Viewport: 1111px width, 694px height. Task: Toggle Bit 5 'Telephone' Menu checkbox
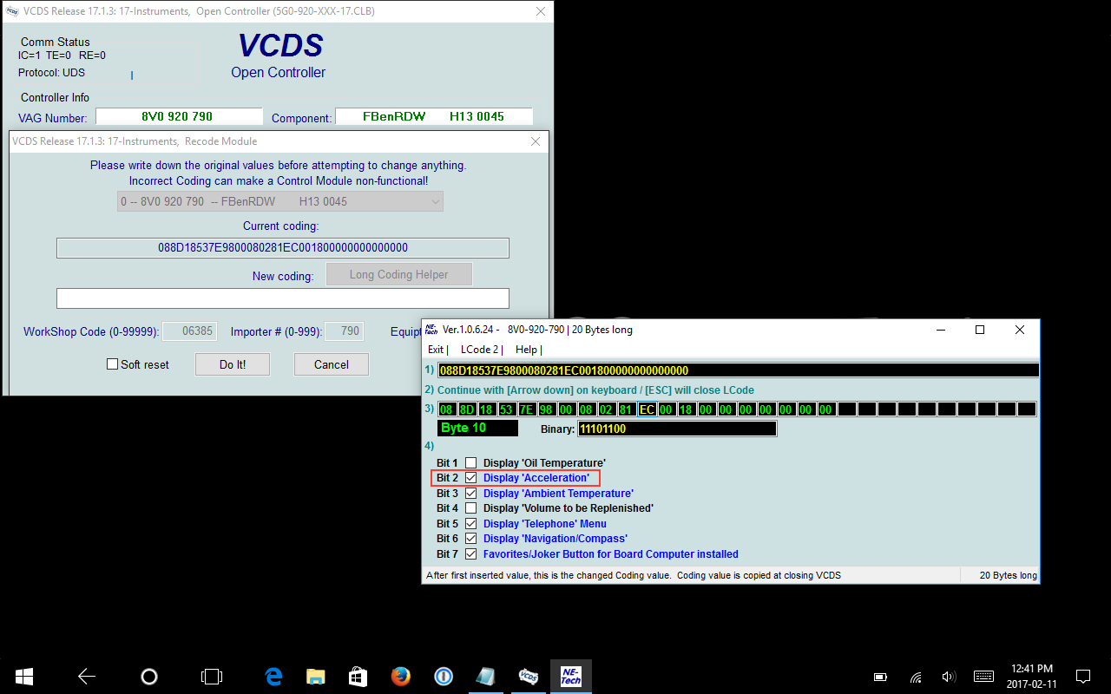point(471,524)
